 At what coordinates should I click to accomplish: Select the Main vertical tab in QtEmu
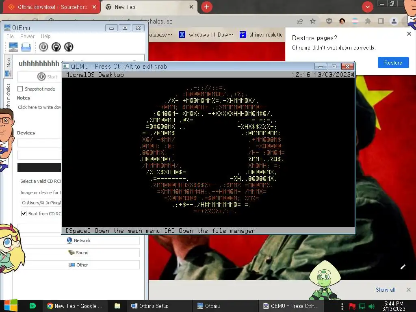[8, 67]
